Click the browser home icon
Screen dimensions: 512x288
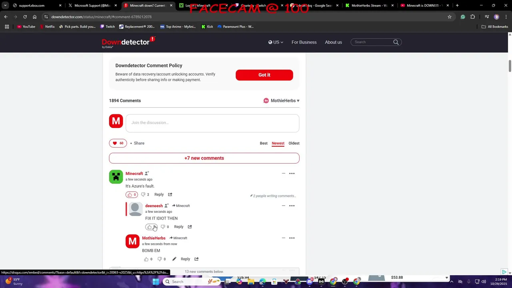click(34, 17)
